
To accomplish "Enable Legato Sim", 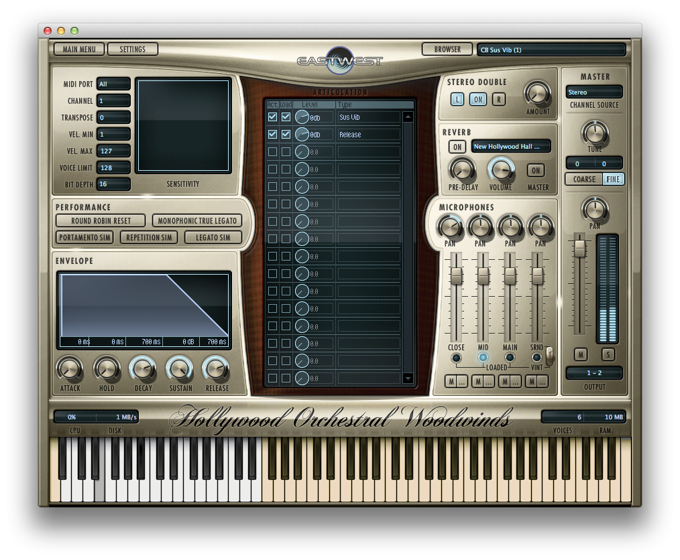I will [213, 237].
